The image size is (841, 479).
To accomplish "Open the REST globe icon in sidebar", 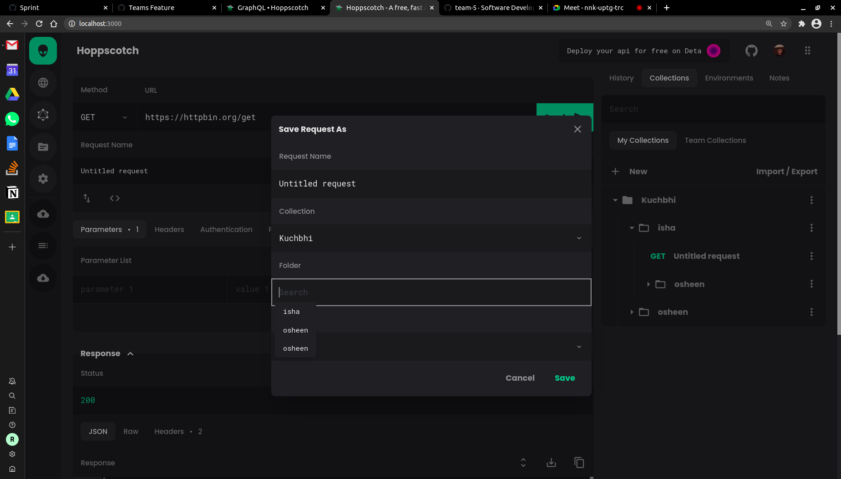I will coord(43,83).
